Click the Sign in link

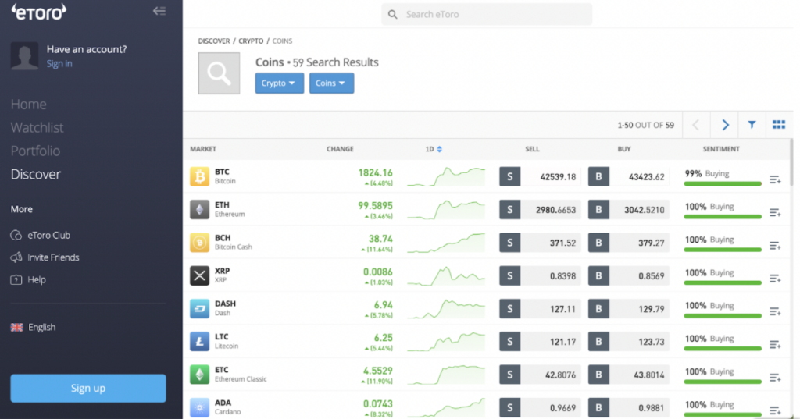pos(59,64)
